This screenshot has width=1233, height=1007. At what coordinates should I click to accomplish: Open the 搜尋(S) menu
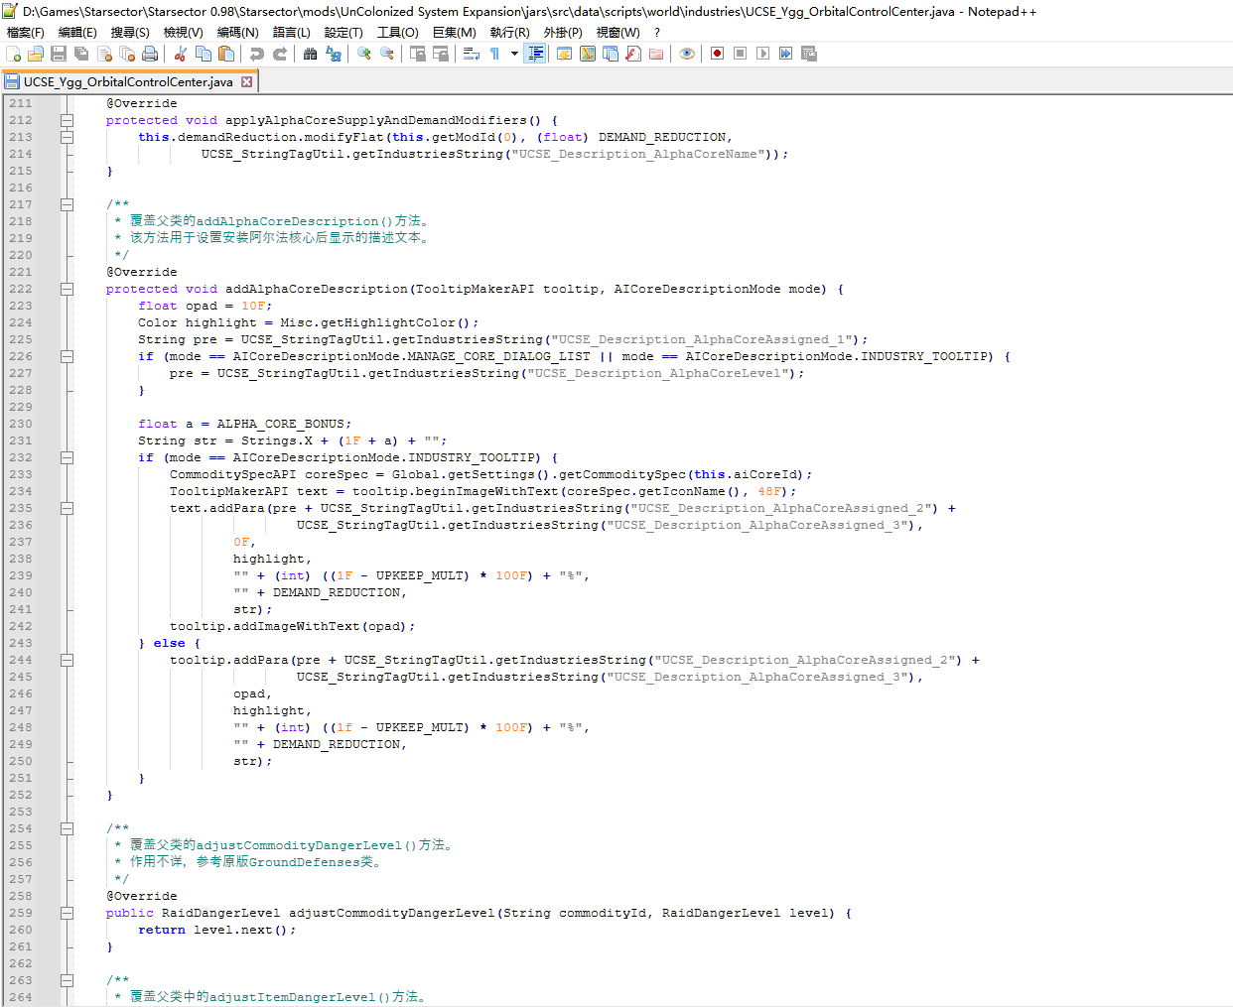(x=130, y=32)
